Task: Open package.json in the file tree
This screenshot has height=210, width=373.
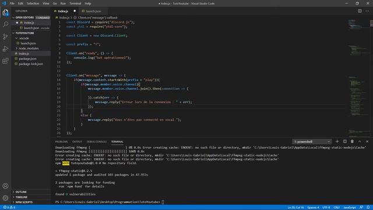Action: coord(31,58)
